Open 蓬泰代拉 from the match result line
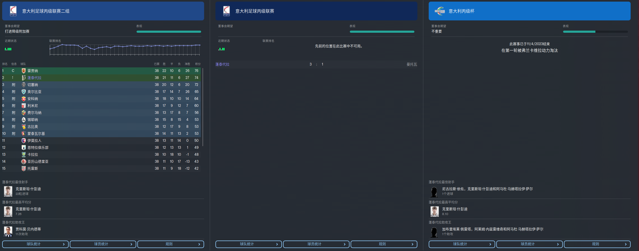The image size is (639, 251). pyautogui.click(x=223, y=64)
